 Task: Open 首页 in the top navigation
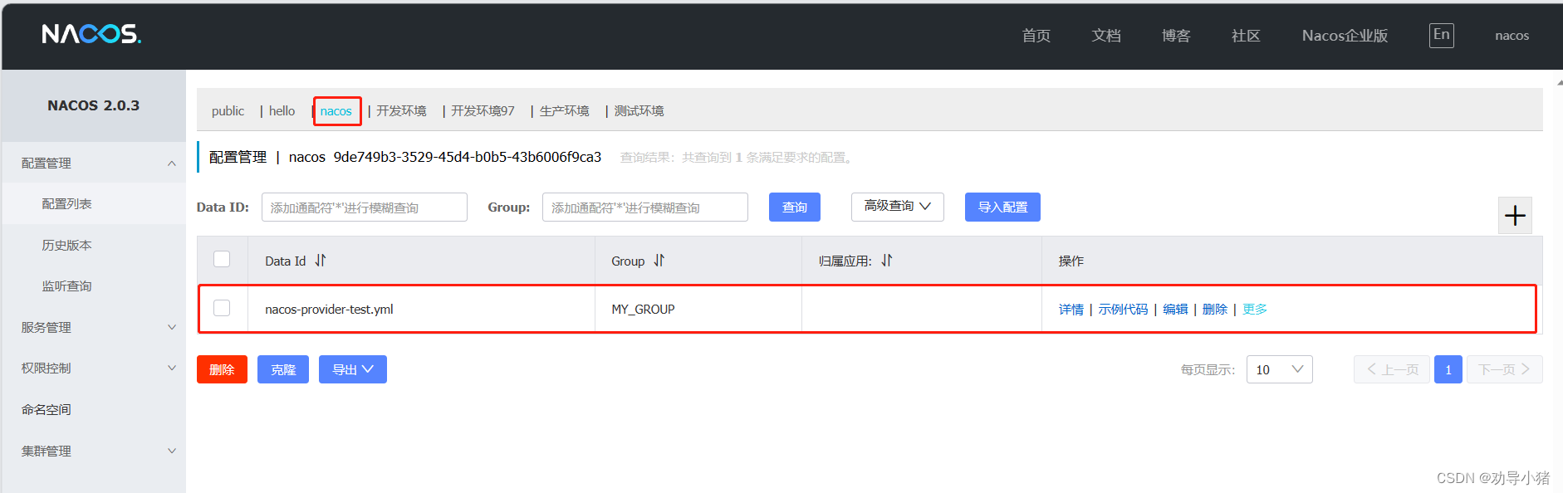click(1036, 36)
